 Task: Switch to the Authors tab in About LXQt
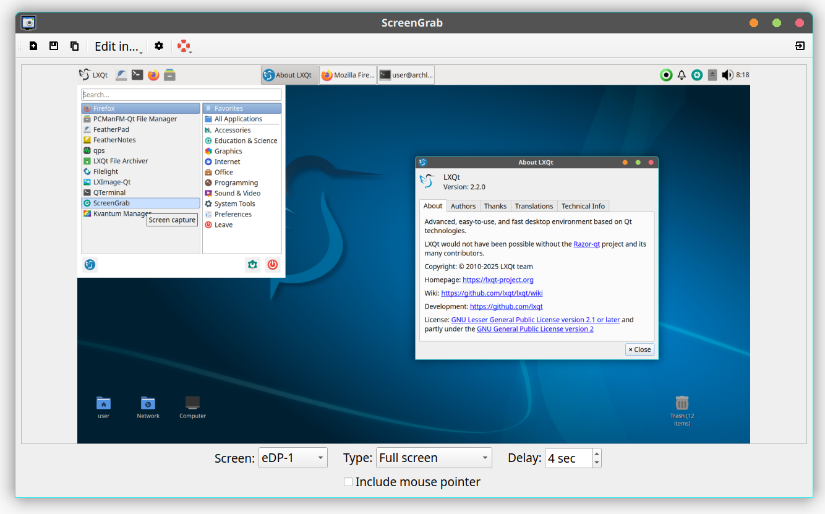463,206
